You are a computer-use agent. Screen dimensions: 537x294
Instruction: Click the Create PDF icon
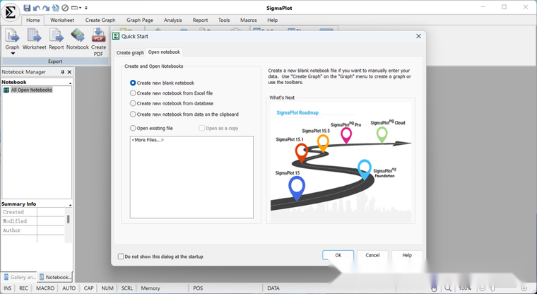tap(98, 35)
